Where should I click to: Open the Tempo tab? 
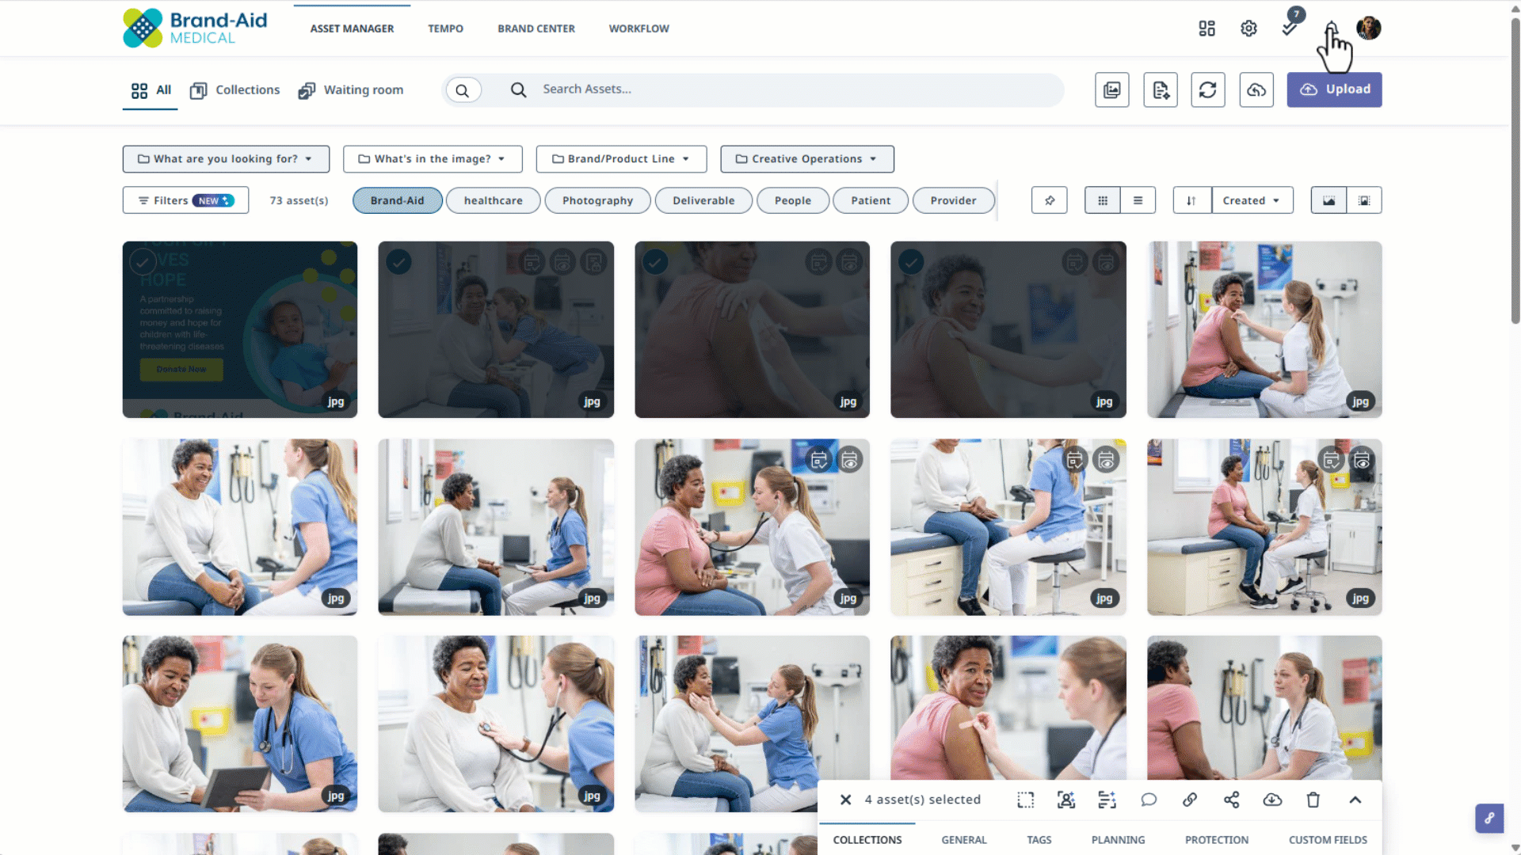tap(445, 28)
